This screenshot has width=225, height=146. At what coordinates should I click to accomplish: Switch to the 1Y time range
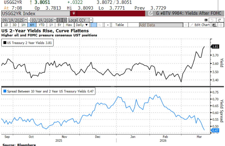[51, 25]
